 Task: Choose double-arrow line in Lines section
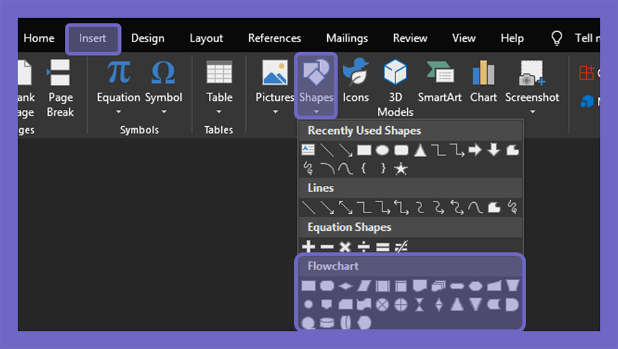(x=345, y=207)
